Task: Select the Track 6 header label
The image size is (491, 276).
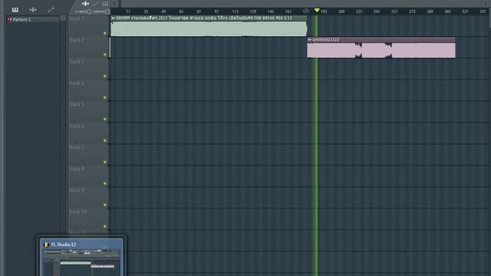Action: [77, 126]
